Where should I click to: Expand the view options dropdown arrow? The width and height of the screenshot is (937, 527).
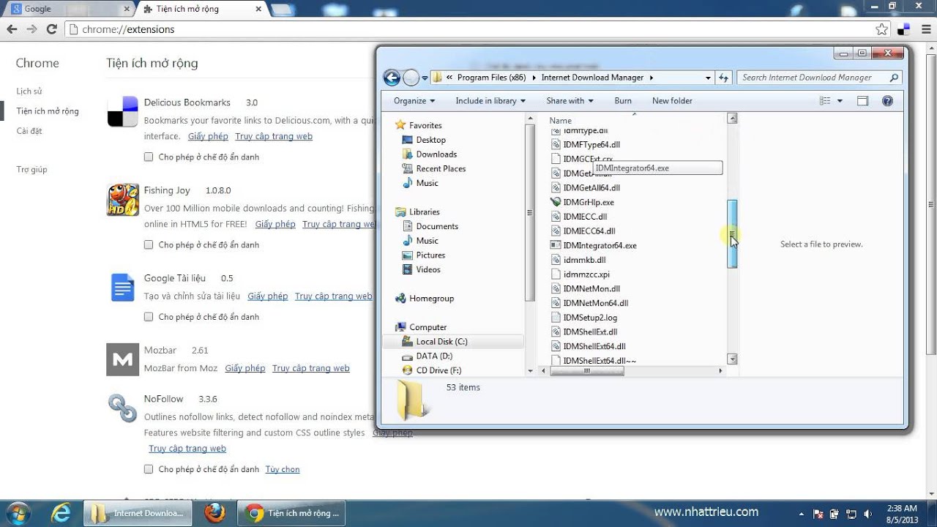[840, 101]
